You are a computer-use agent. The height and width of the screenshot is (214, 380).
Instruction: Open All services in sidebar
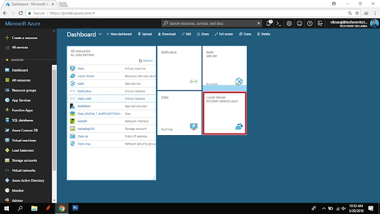(17, 47)
